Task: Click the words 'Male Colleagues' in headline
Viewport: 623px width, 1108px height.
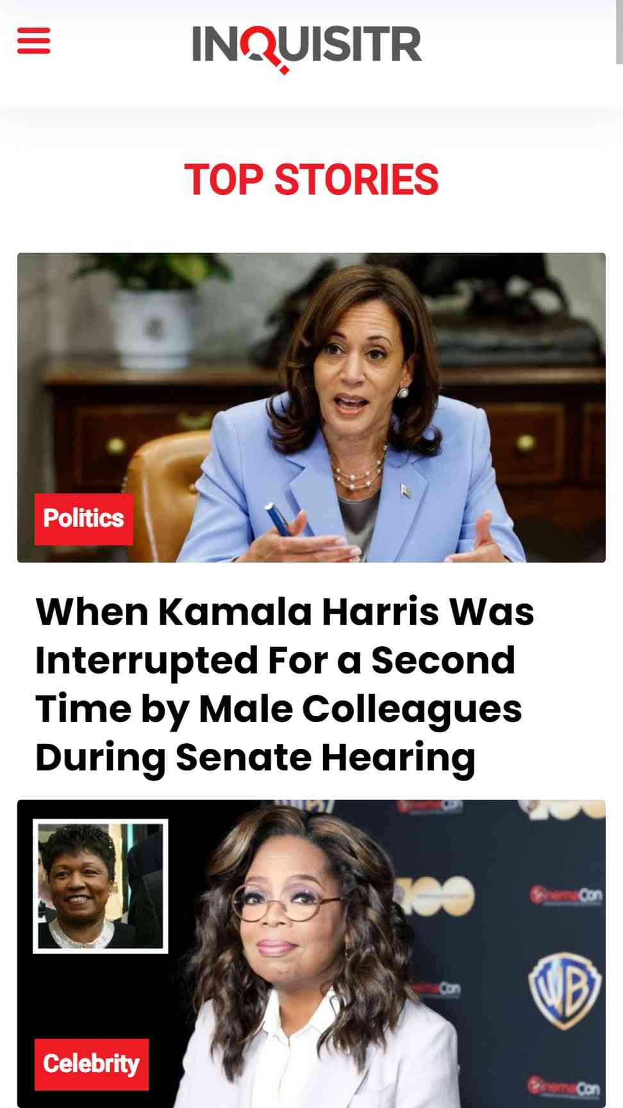Action: coord(361,709)
